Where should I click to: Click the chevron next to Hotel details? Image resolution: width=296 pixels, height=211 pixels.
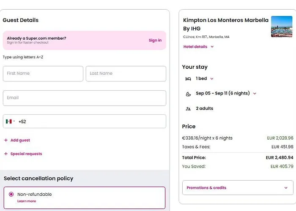212,47
